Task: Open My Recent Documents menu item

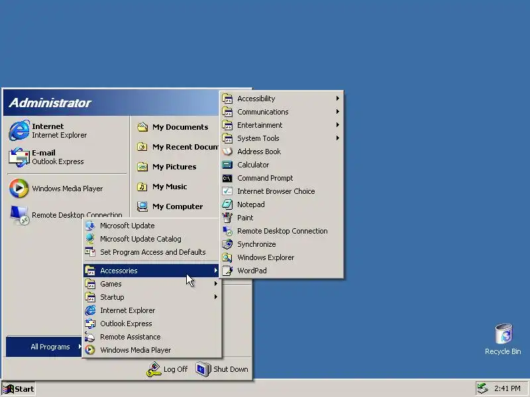Action: (178, 147)
